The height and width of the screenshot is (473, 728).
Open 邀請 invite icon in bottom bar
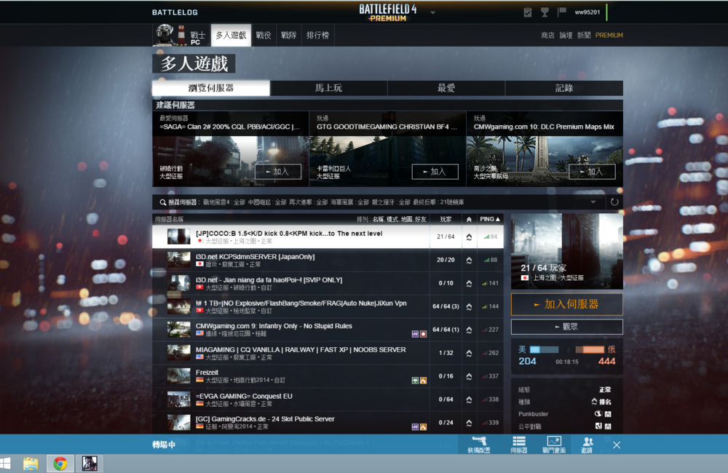[x=587, y=445]
